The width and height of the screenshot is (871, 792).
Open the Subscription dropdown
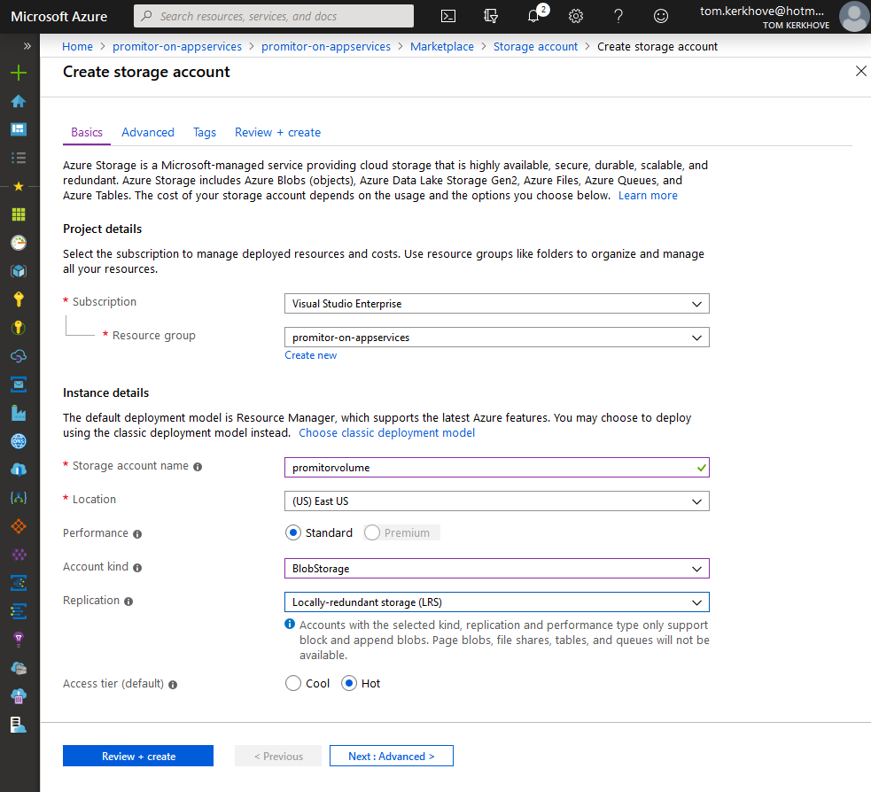(x=496, y=304)
